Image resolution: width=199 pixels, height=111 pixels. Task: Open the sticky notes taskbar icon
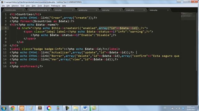point(94,108)
